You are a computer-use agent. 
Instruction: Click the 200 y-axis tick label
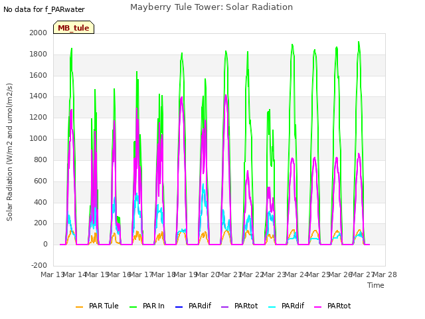click(41, 223)
